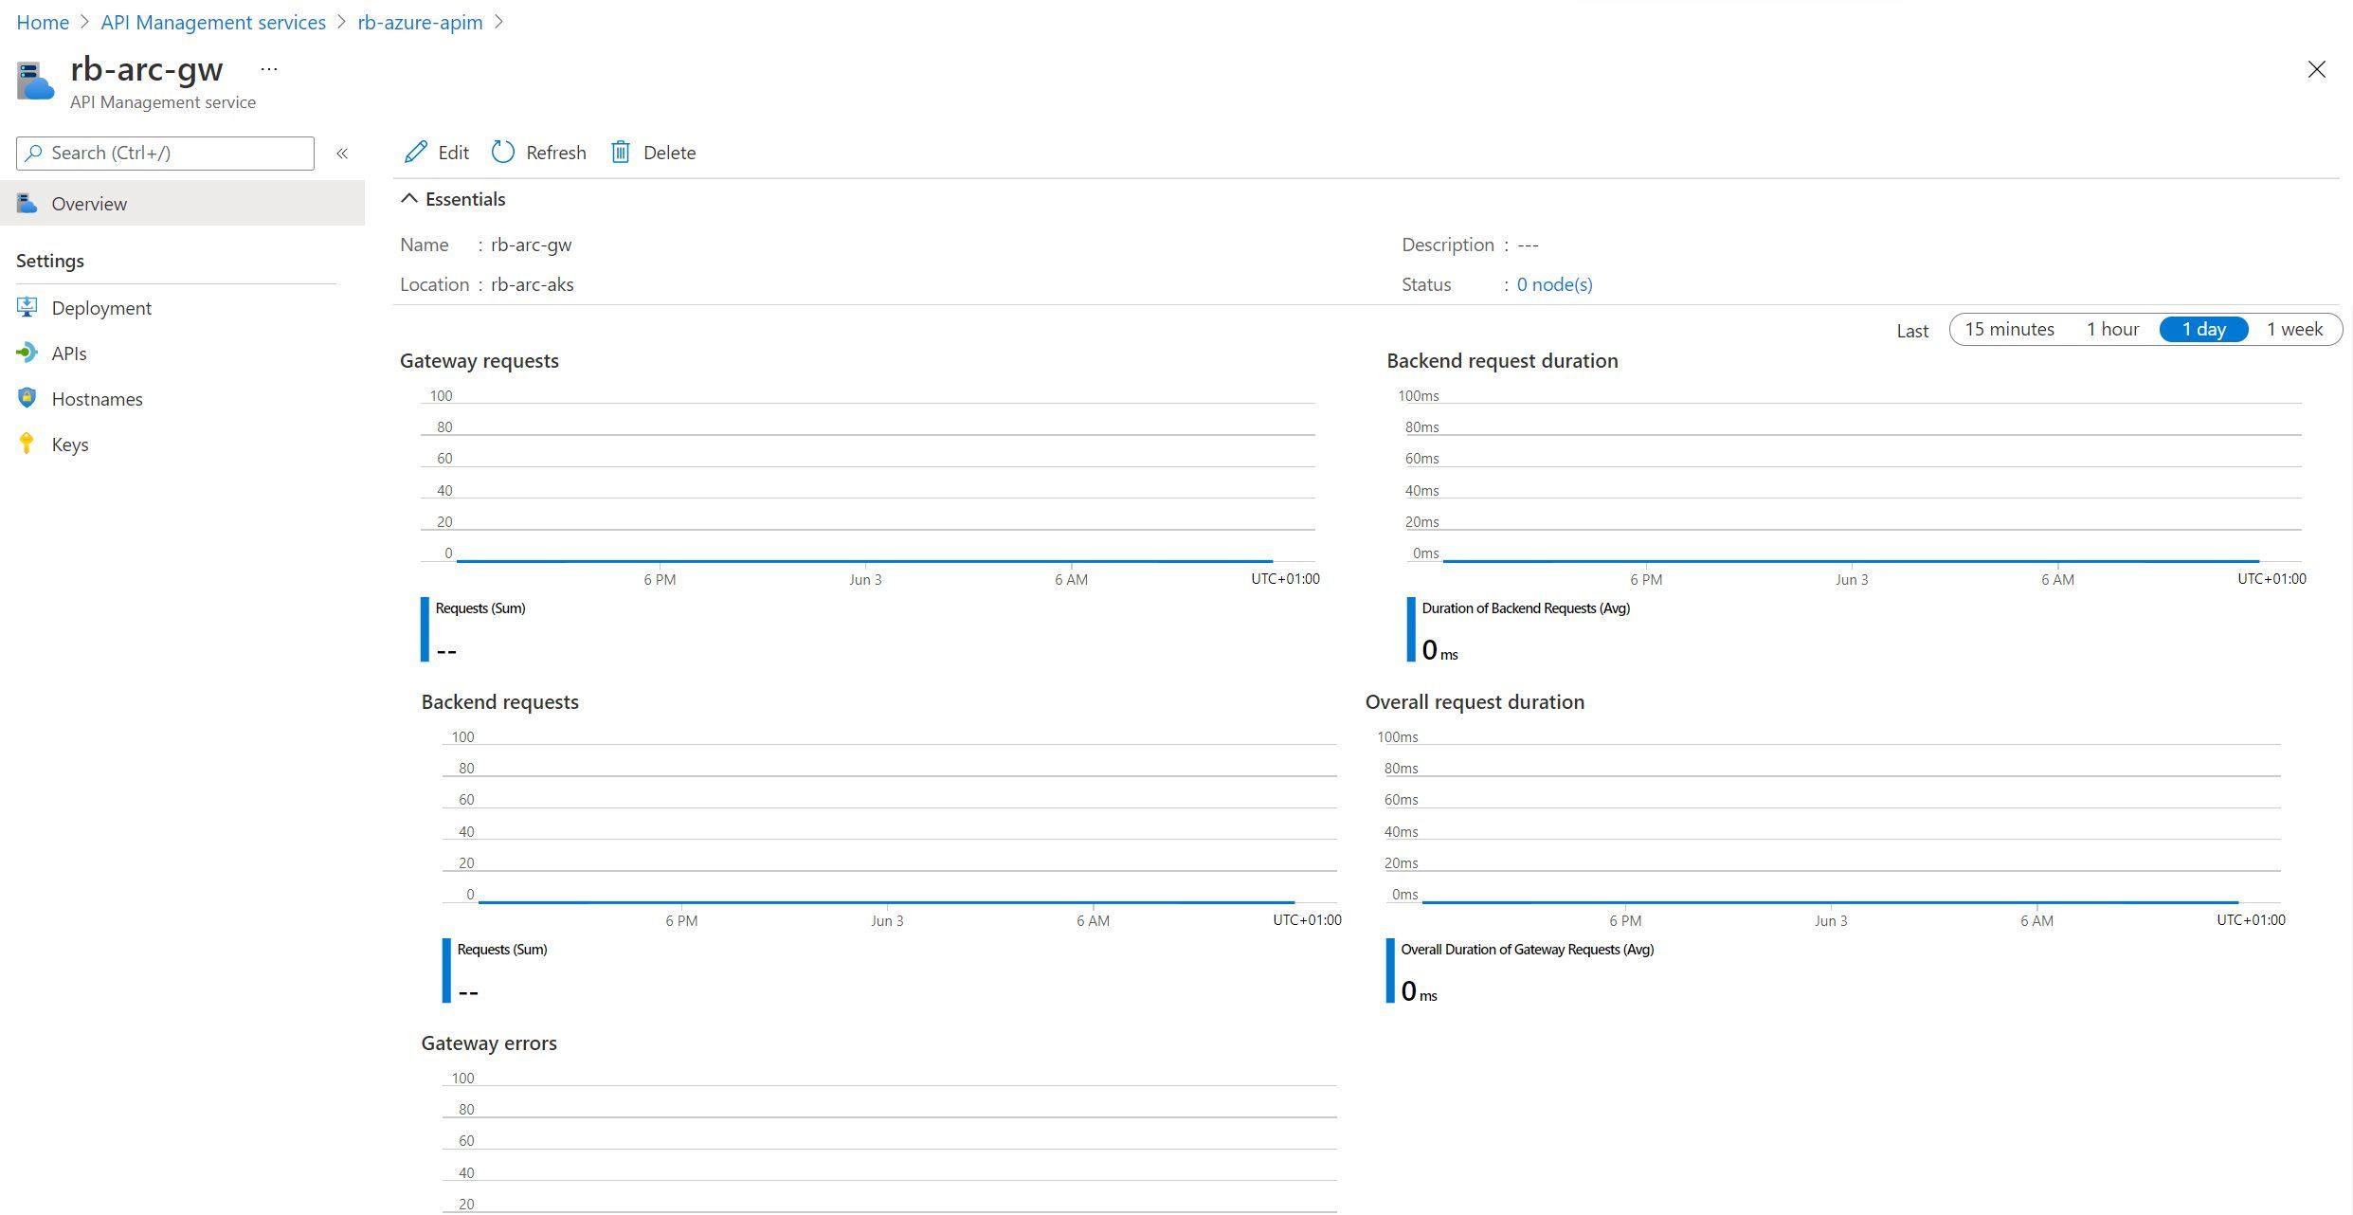This screenshot has height=1215, width=2353.
Task: Select the 1 week time range
Action: [x=2294, y=329]
